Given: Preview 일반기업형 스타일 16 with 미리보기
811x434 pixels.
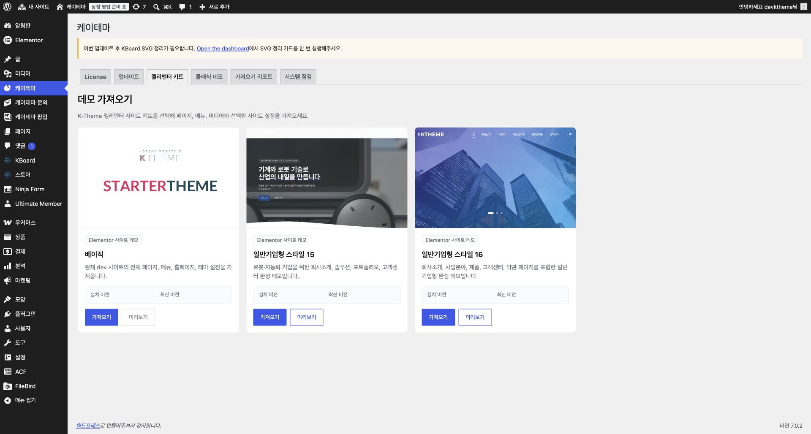Looking at the screenshot, I should [475, 317].
